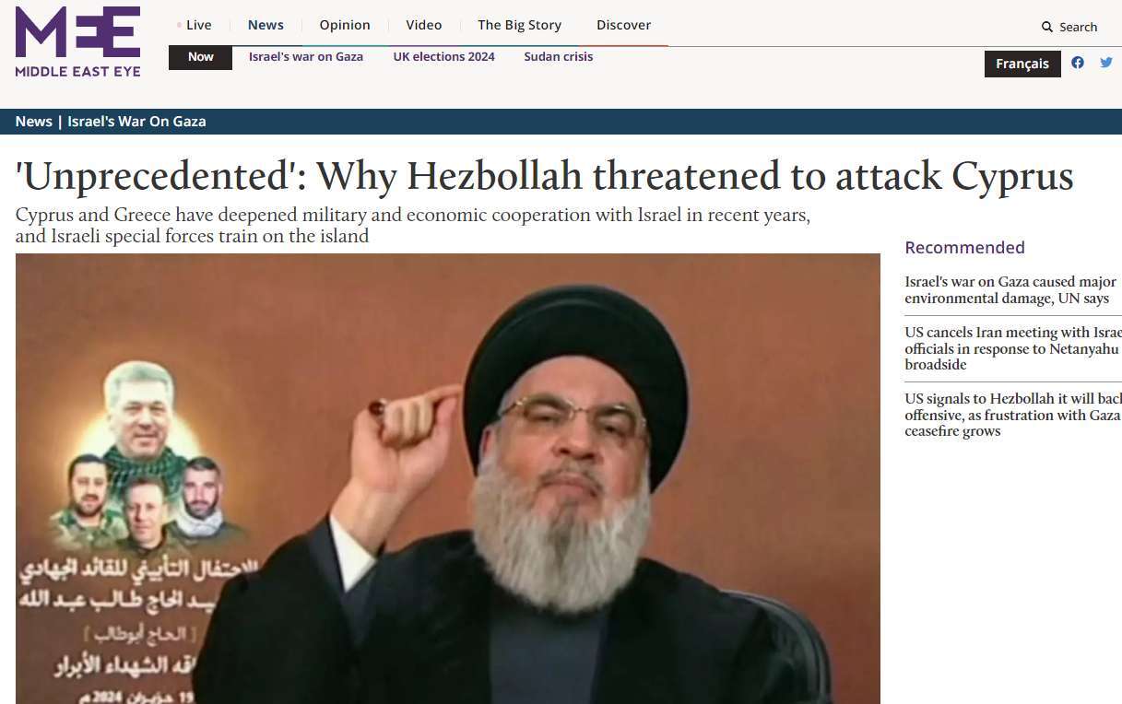Open the Live section with red dot
Viewport: 1122px width, 704px height.
pos(195,25)
